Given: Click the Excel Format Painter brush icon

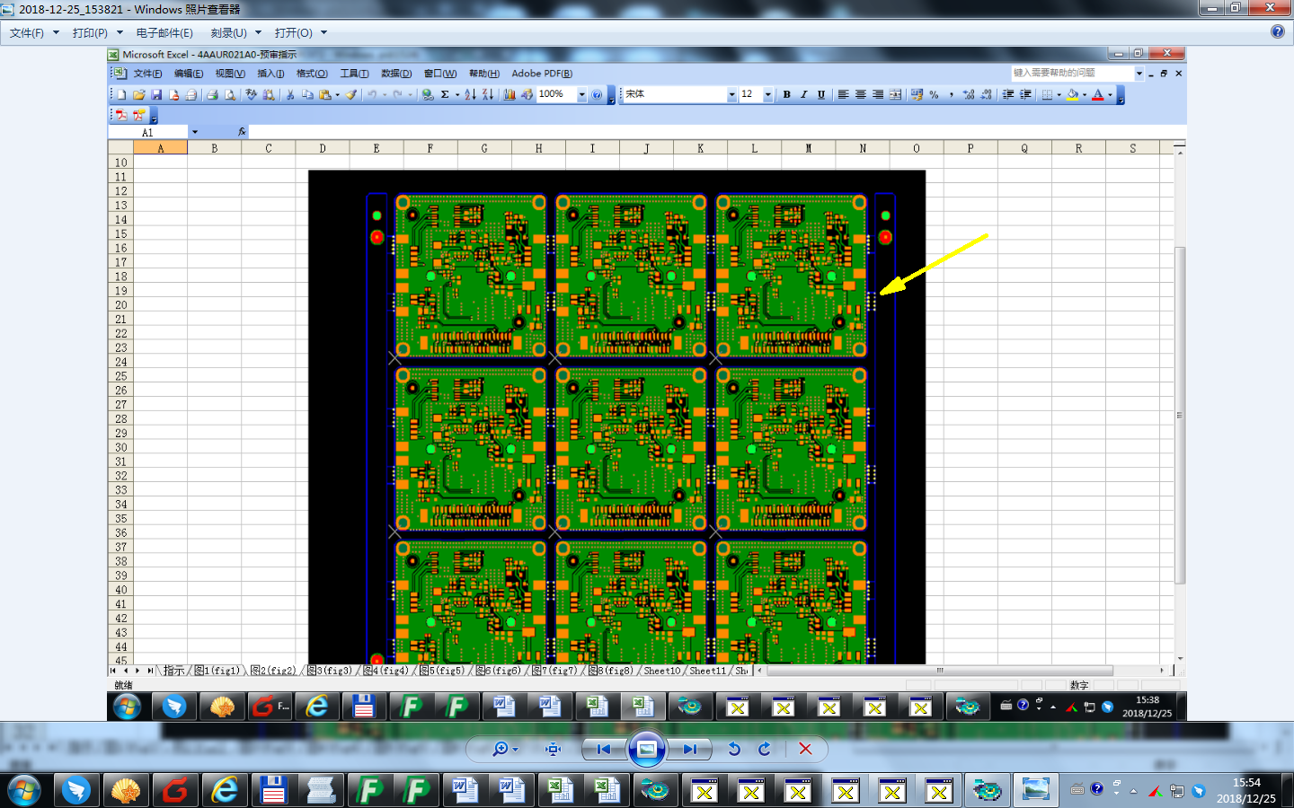Looking at the screenshot, I should point(351,94).
